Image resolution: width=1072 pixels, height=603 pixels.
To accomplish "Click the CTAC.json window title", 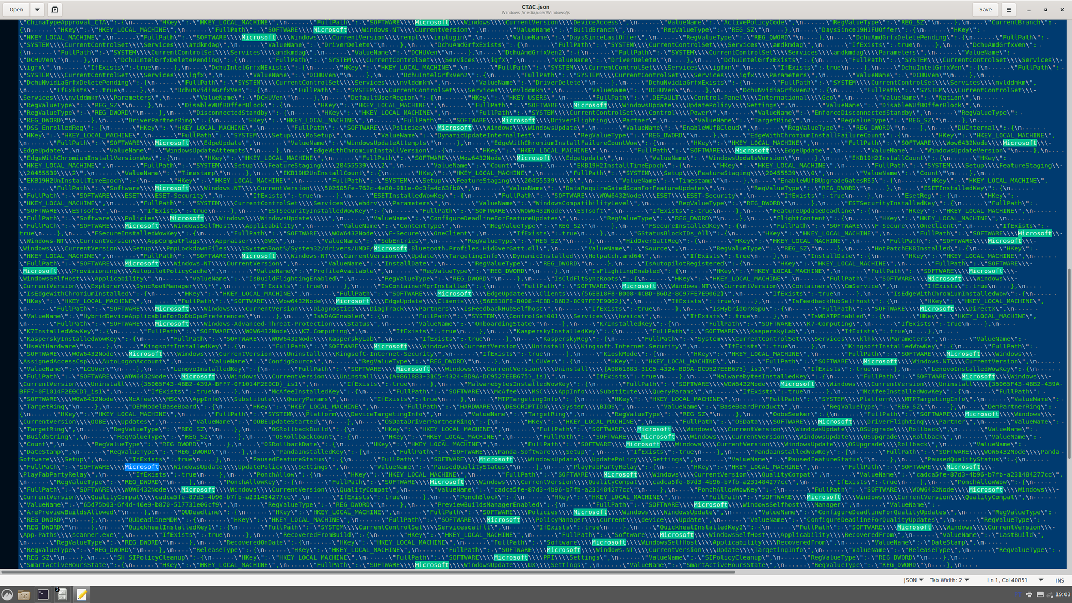I will point(535,7).
